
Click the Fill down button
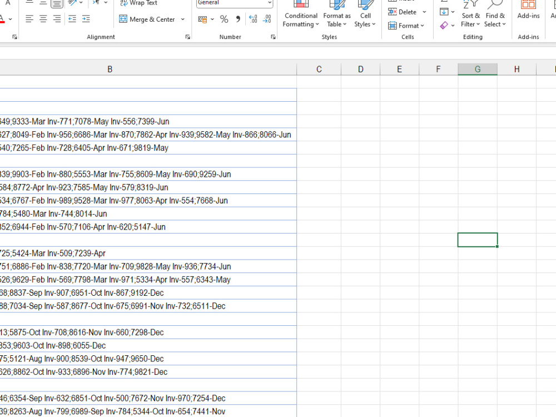coord(444,12)
